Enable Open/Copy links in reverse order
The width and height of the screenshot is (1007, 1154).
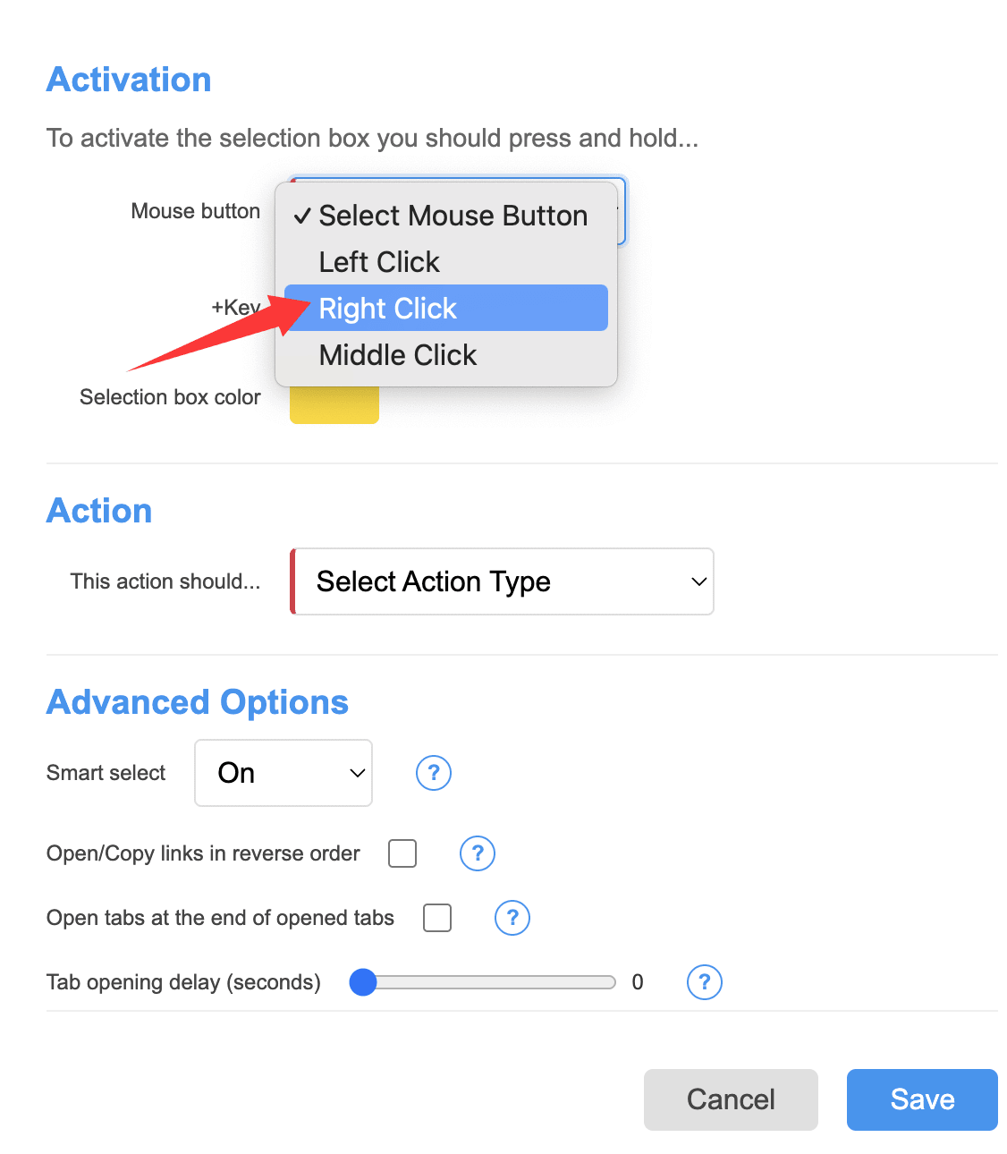(402, 853)
